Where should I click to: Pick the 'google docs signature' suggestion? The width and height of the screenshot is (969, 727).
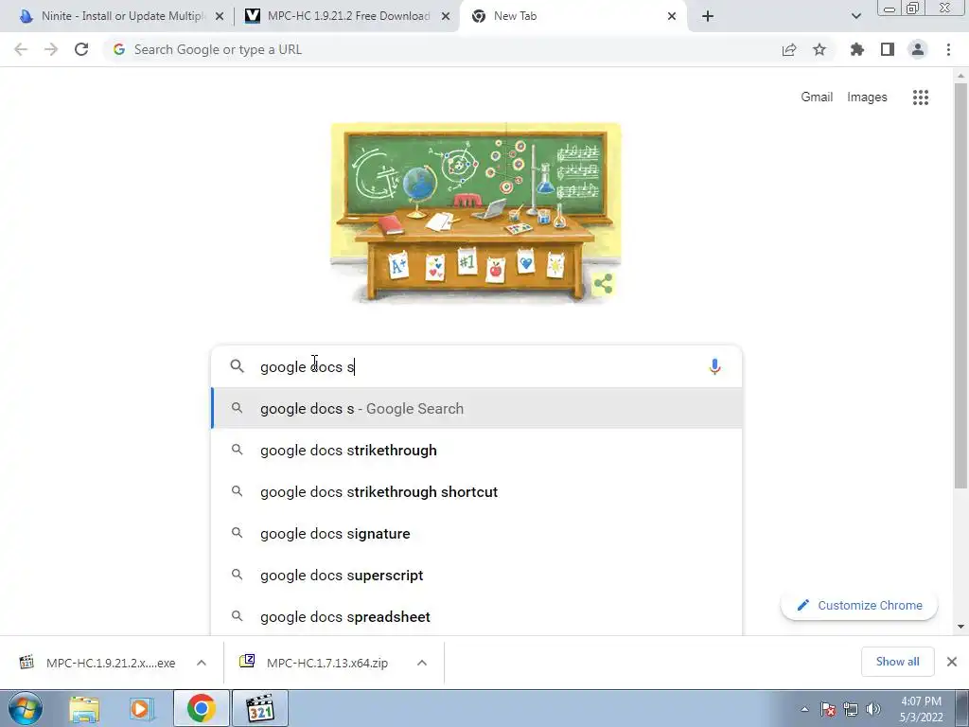[x=477, y=534]
